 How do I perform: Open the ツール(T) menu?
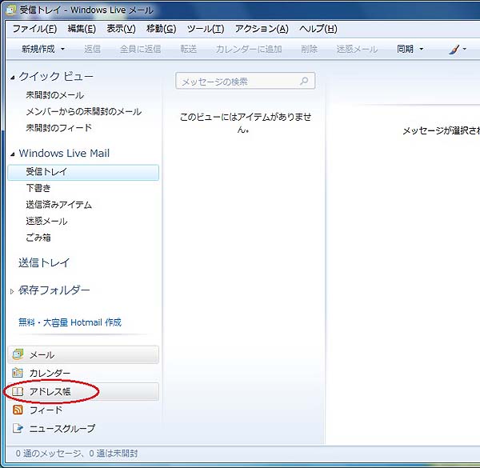[205, 29]
